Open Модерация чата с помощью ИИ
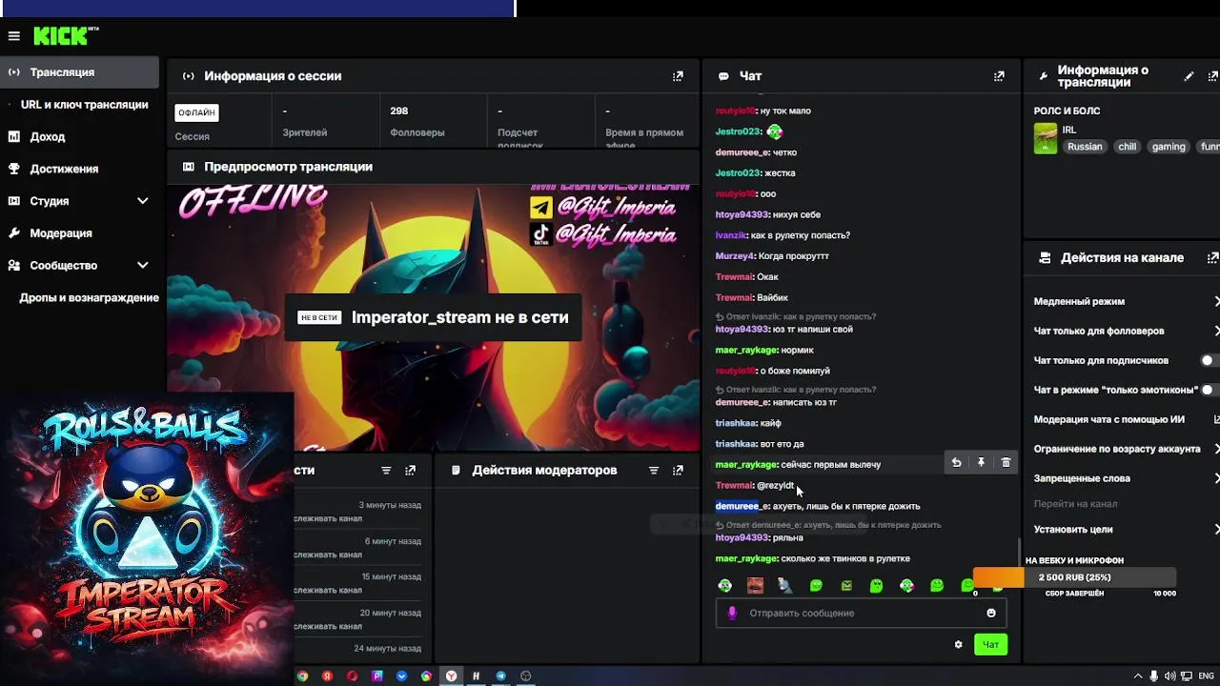The image size is (1220, 686). 1125,420
